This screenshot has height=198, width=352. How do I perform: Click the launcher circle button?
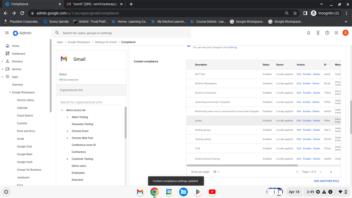point(6,192)
